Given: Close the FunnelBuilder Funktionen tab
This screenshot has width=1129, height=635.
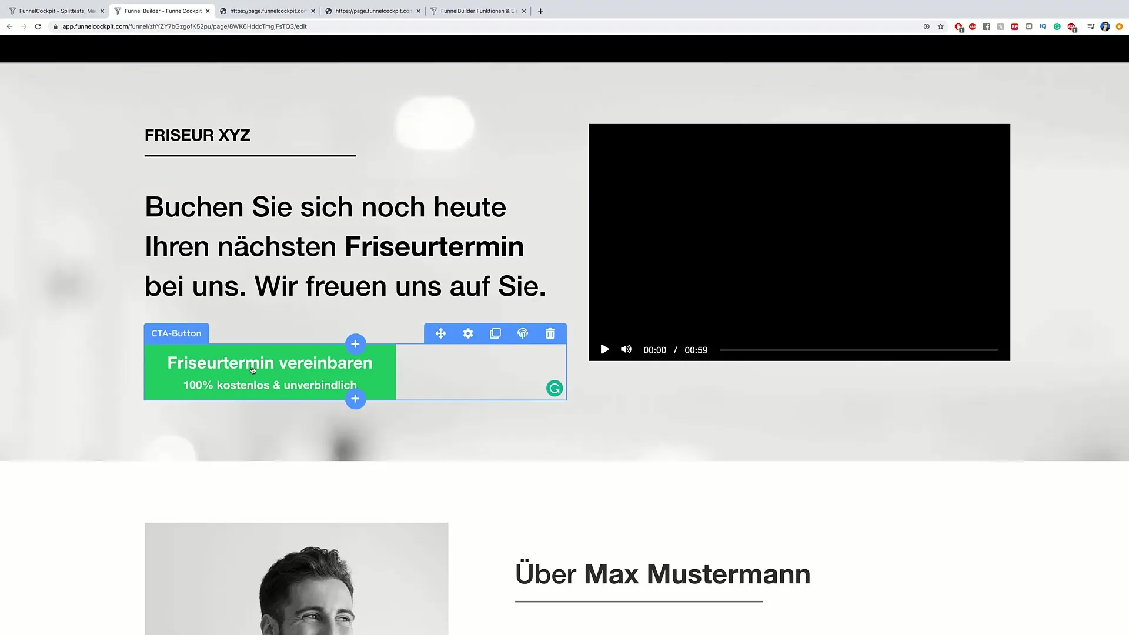Looking at the screenshot, I should (524, 11).
